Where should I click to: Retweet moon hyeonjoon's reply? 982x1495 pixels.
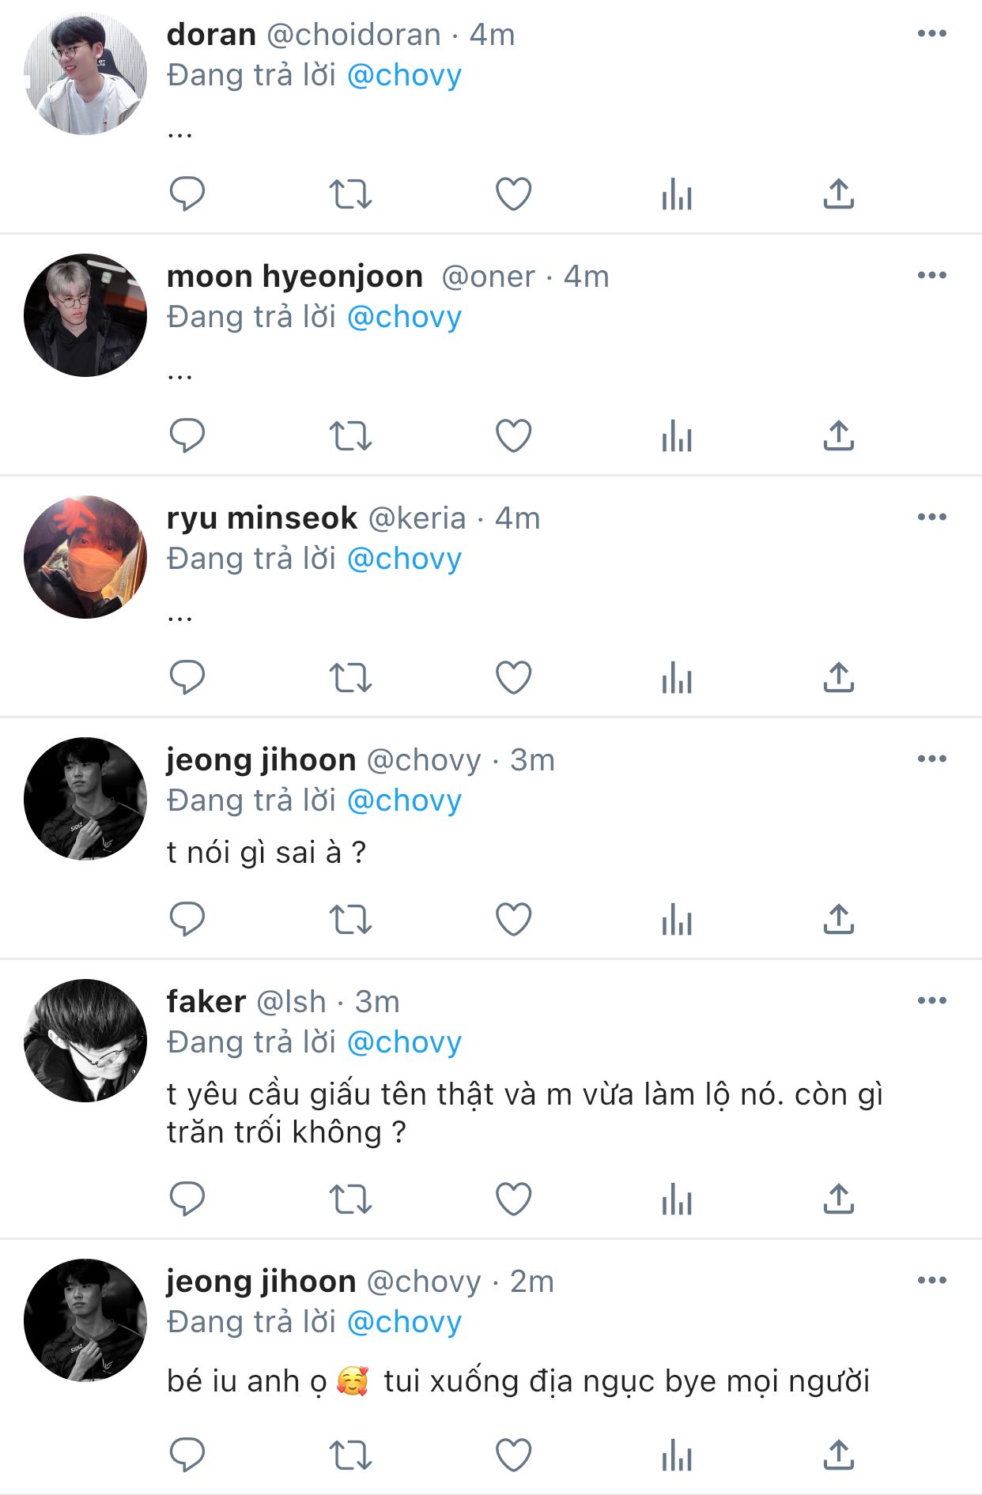pyautogui.click(x=350, y=435)
